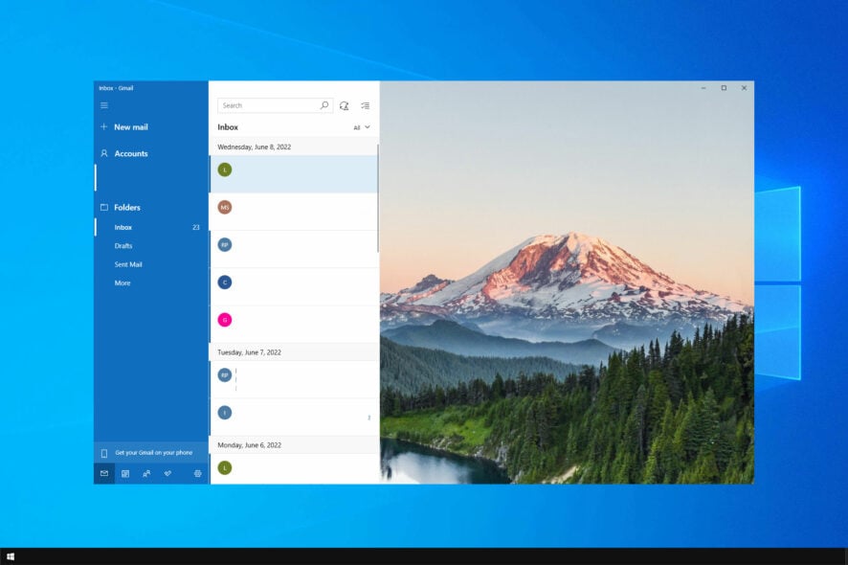The image size is (848, 565).
Task: Open the Start menu on the taskbar
Action: tap(12, 555)
